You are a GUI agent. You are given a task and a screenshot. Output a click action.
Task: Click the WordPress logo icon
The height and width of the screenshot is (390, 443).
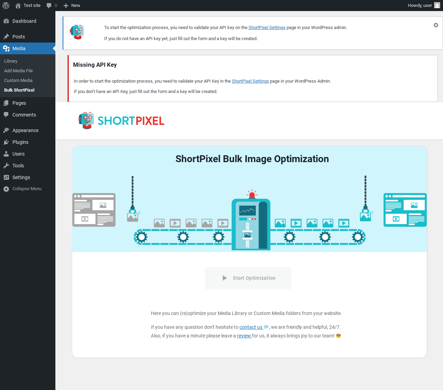click(6, 6)
